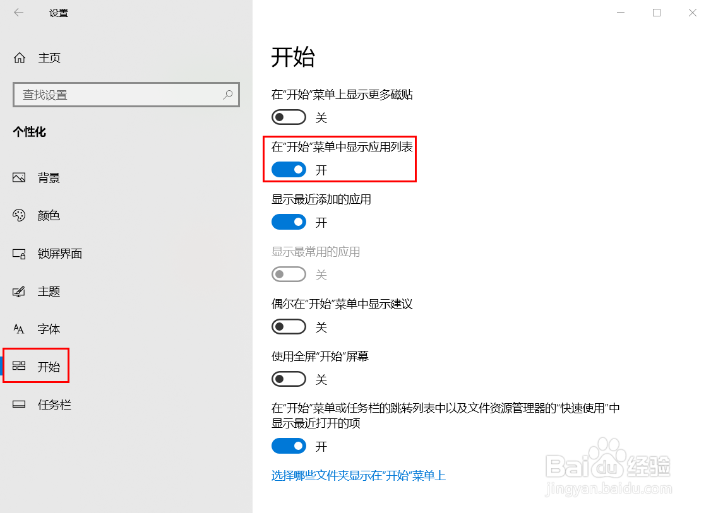Turn off 显示最近添加的应用

tap(289, 221)
